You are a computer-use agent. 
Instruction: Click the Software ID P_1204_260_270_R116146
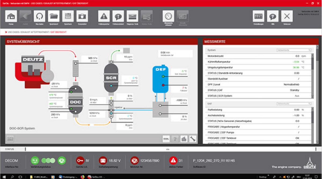coord(214,161)
